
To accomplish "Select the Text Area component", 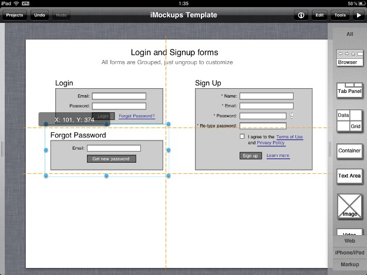I will tap(349, 176).
